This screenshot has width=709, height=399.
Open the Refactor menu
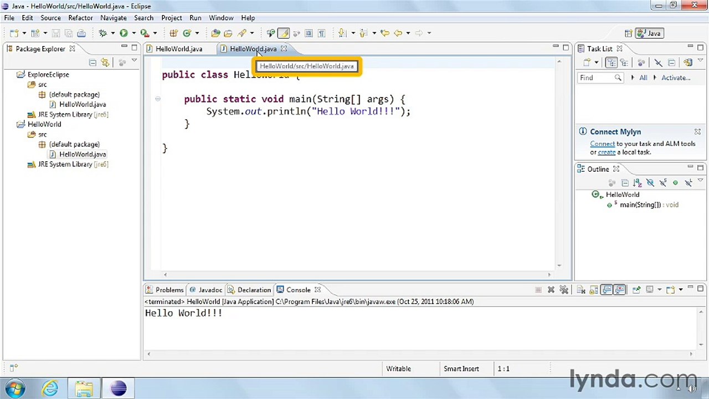click(x=80, y=18)
